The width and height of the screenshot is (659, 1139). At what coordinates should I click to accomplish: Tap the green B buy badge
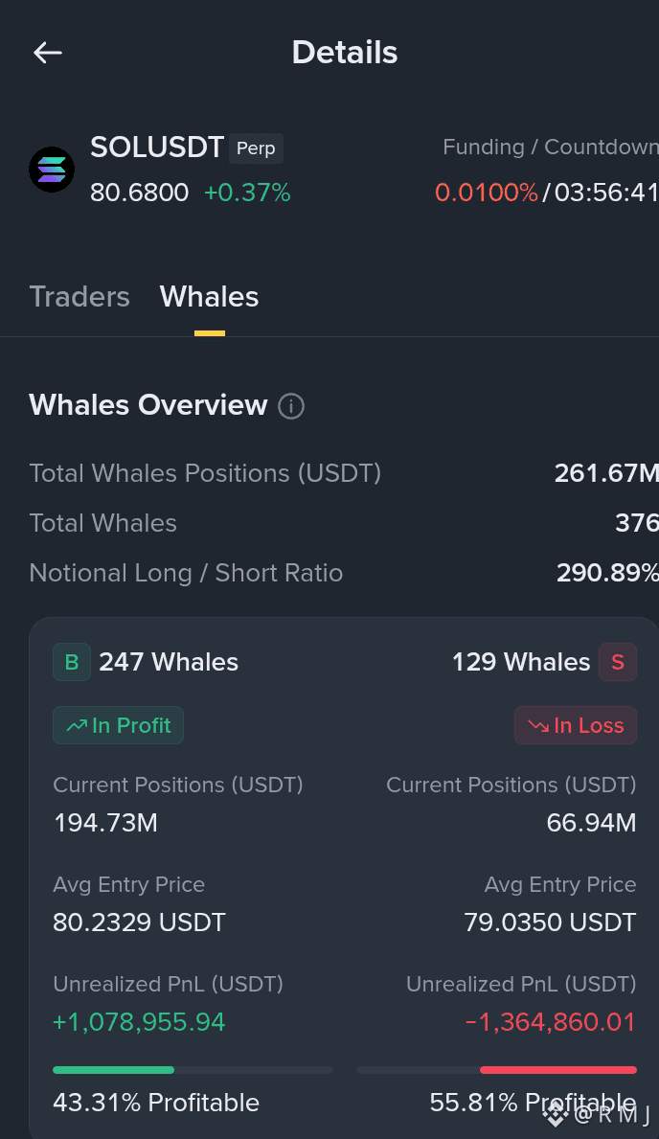72,662
